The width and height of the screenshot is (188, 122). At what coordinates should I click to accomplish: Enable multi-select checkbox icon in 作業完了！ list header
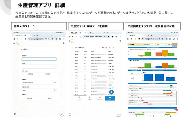pyautogui.click(x=106, y=47)
